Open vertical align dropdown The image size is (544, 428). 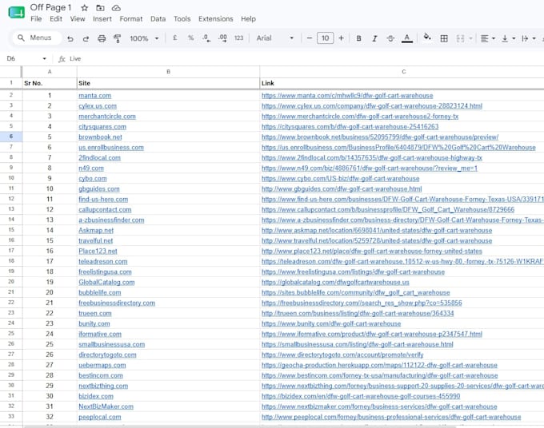508,38
